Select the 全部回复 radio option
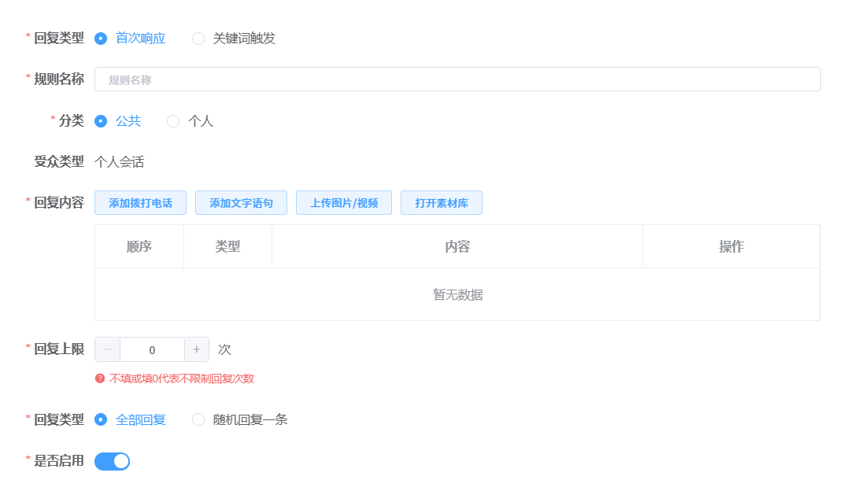The image size is (843, 480). [101, 419]
